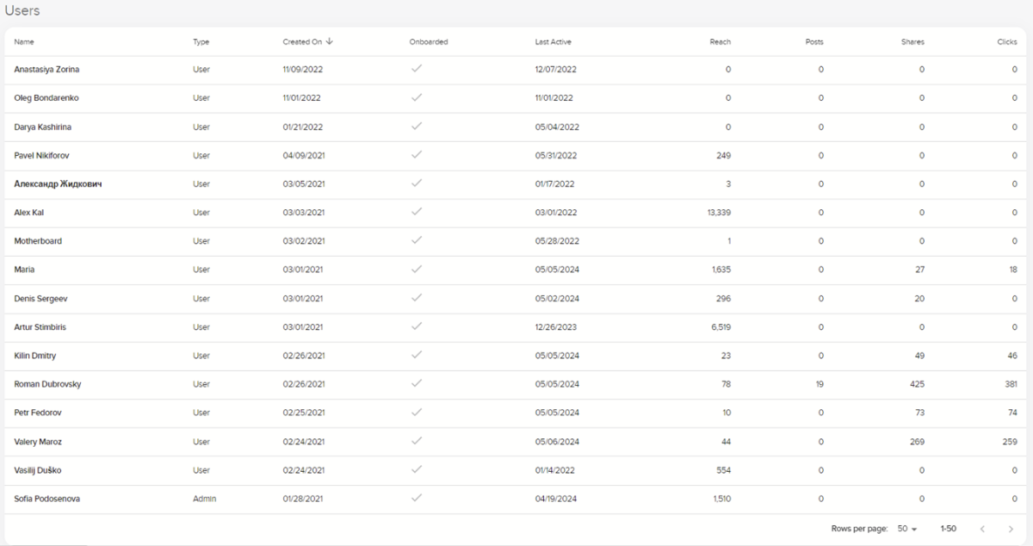1033x546 pixels.
Task: Sort table by Reach column header
Action: click(720, 42)
